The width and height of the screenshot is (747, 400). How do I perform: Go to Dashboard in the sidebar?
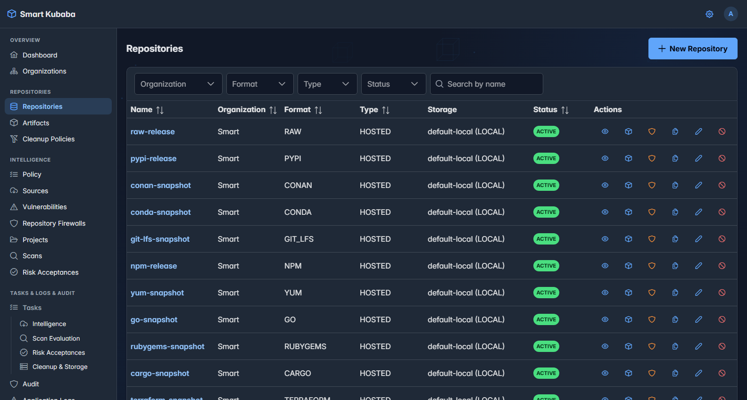pyautogui.click(x=58, y=55)
